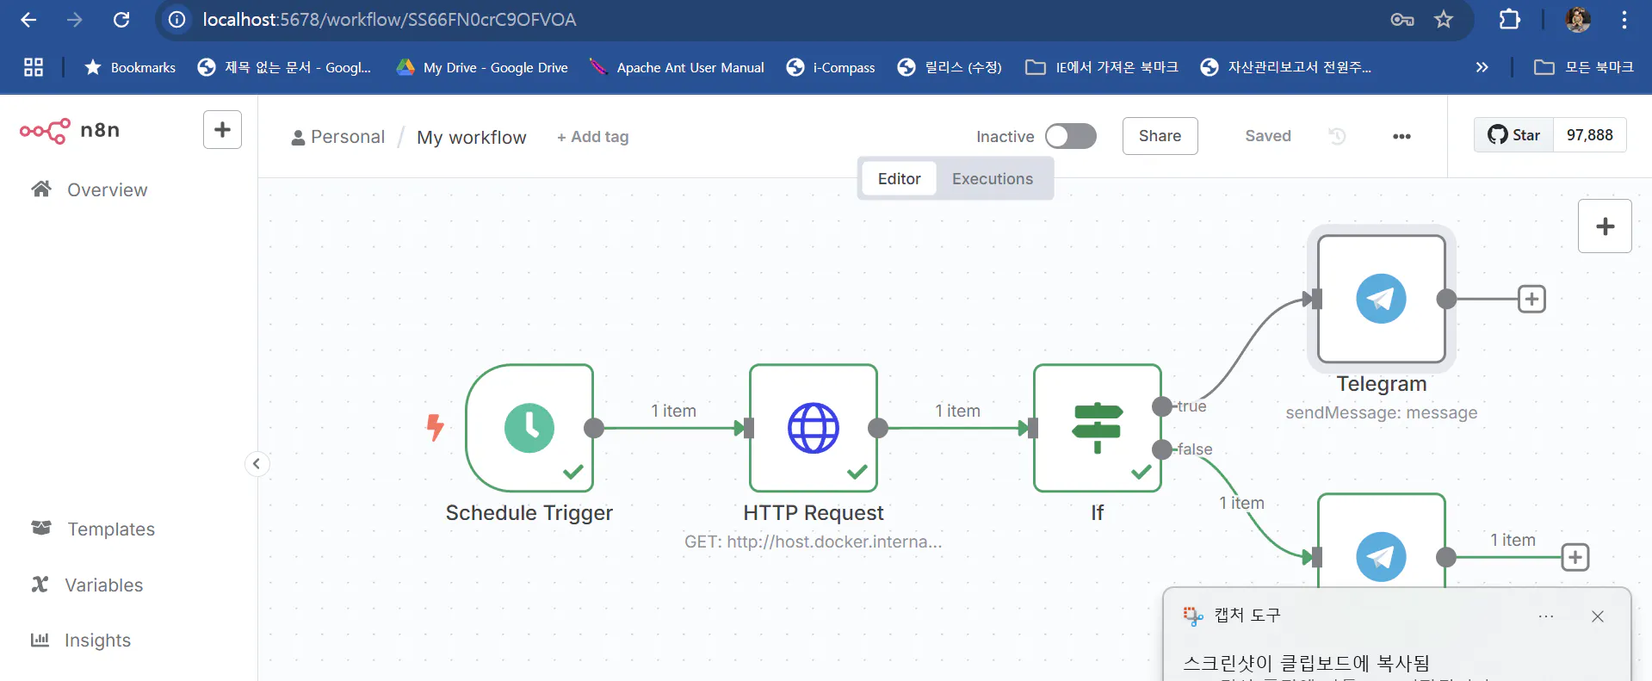Show more bookmarks with the double chevron
1652x681 pixels.
coord(1482,67)
